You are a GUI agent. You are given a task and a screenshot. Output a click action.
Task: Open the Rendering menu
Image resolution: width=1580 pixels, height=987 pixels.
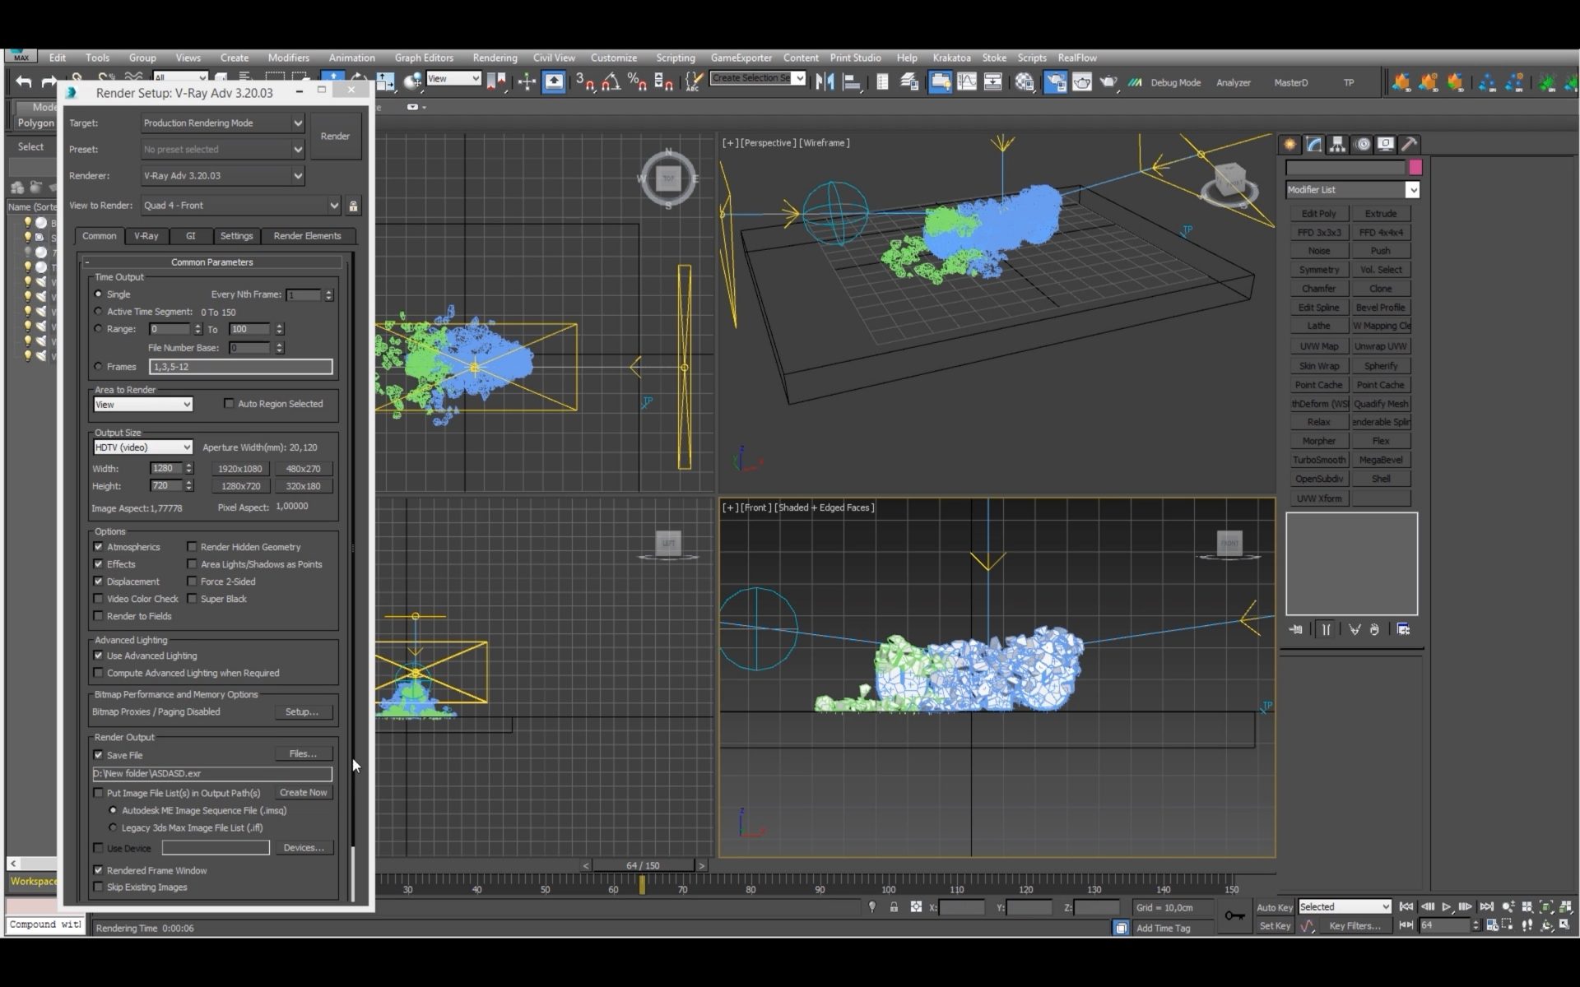[x=495, y=58]
